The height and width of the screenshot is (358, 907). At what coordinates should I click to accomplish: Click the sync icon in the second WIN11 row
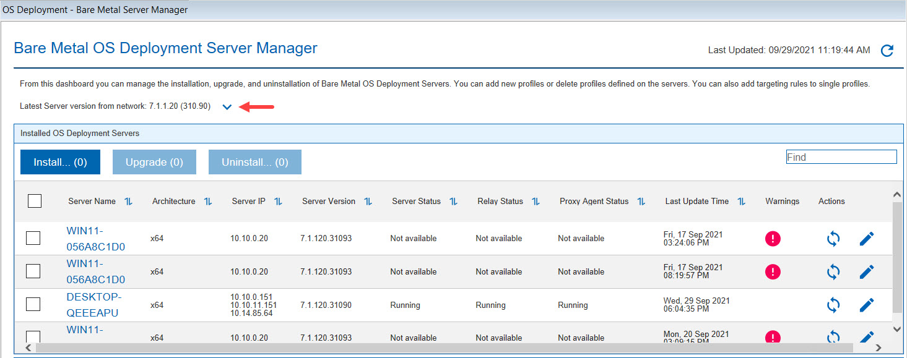pyautogui.click(x=833, y=271)
